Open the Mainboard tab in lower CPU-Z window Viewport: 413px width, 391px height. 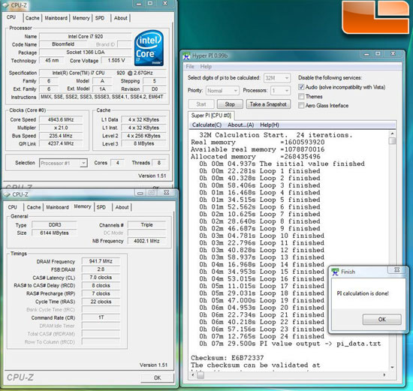(57, 207)
